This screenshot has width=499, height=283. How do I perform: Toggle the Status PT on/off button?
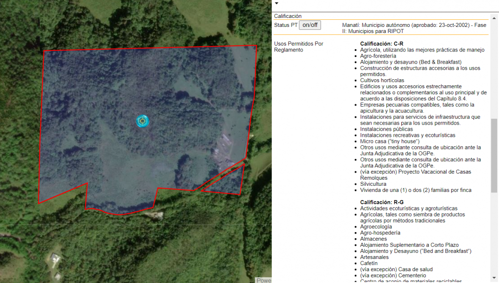[x=309, y=25]
